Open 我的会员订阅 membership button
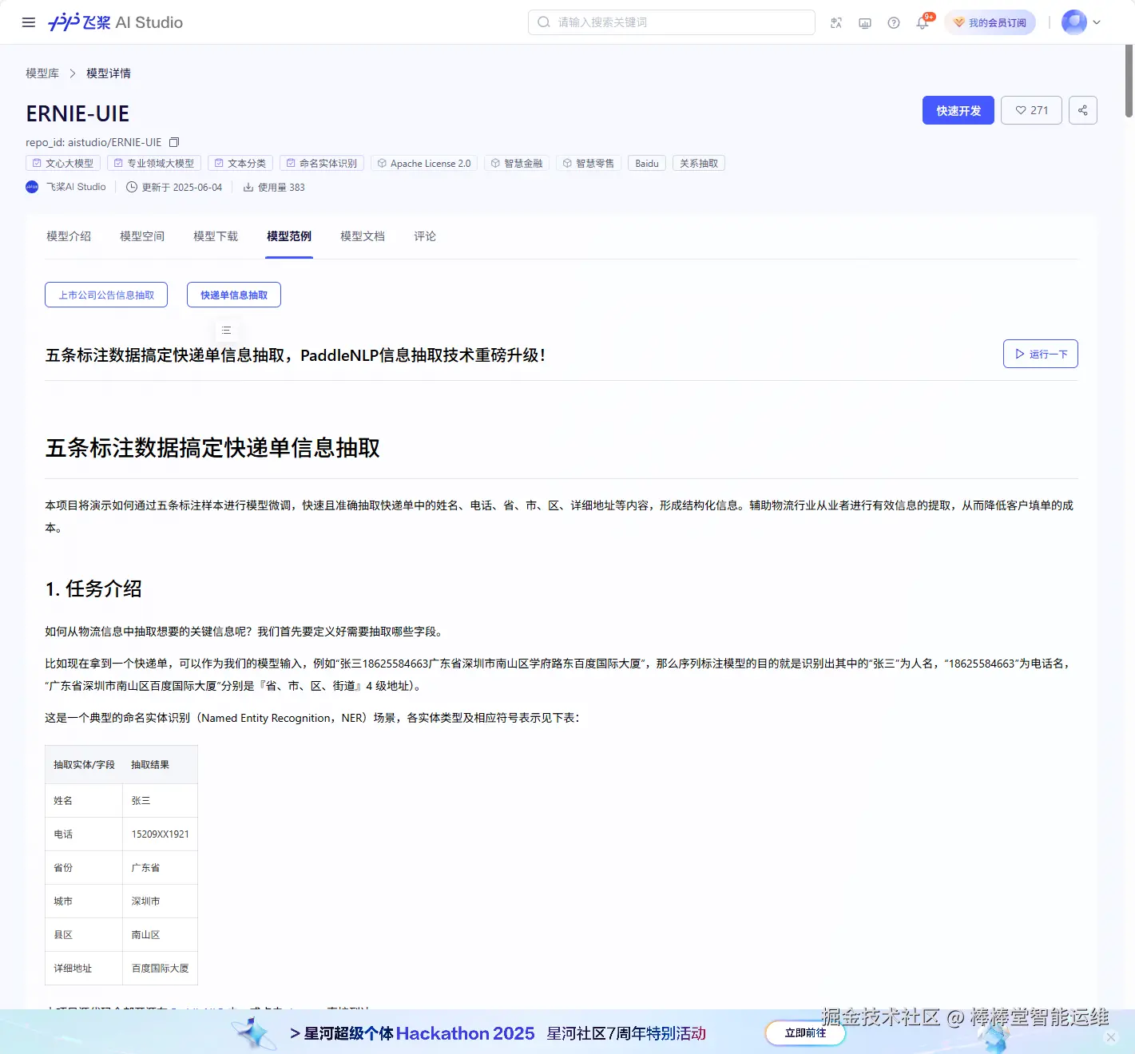The height and width of the screenshot is (1054, 1135). tap(990, 22)
